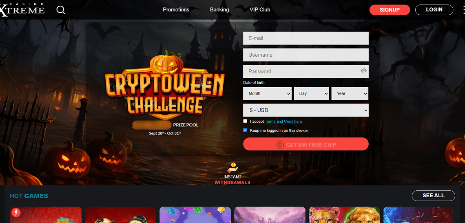Open the Banking menu item
Image resolution: width=465 pixels, height=223 pixels.
219,10
